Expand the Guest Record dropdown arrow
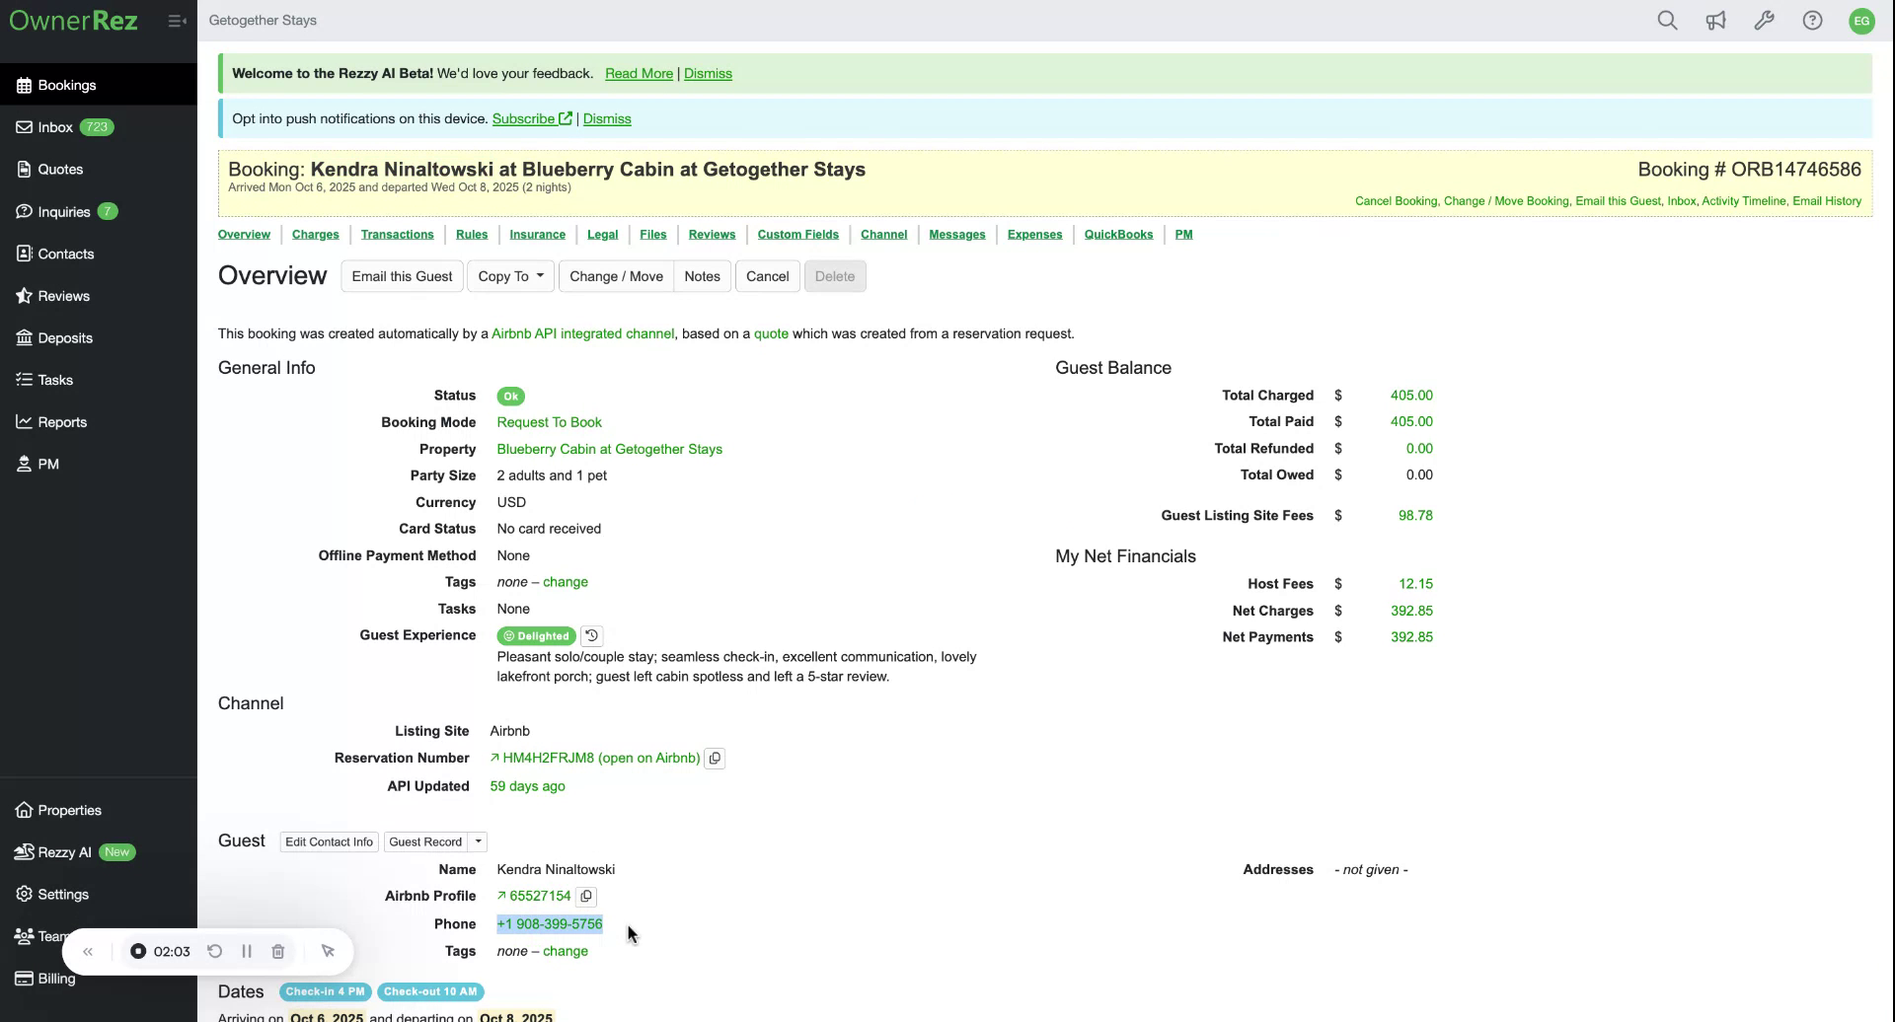The height and width of the screenshot is (1022, 1895). (478, 841)
